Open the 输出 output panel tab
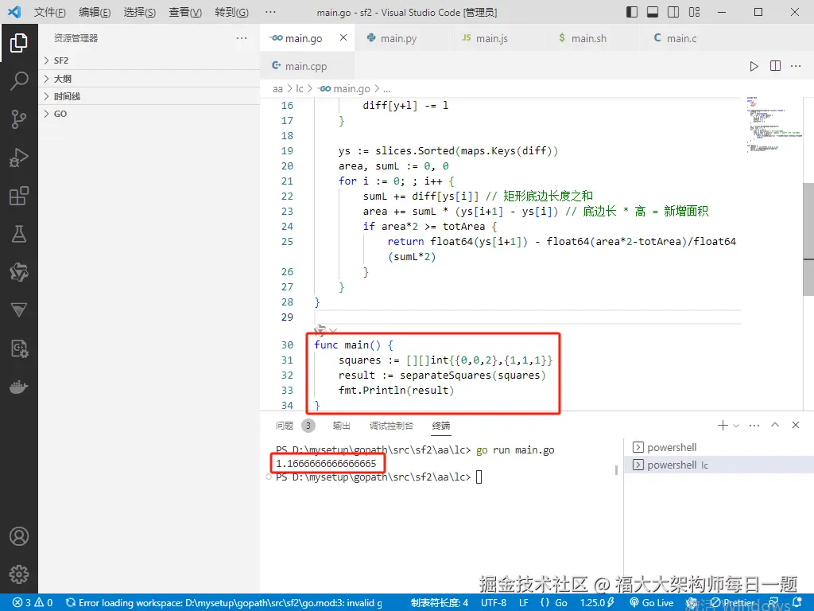Screen dimensions: 814x611 click(x=341, y=426)
